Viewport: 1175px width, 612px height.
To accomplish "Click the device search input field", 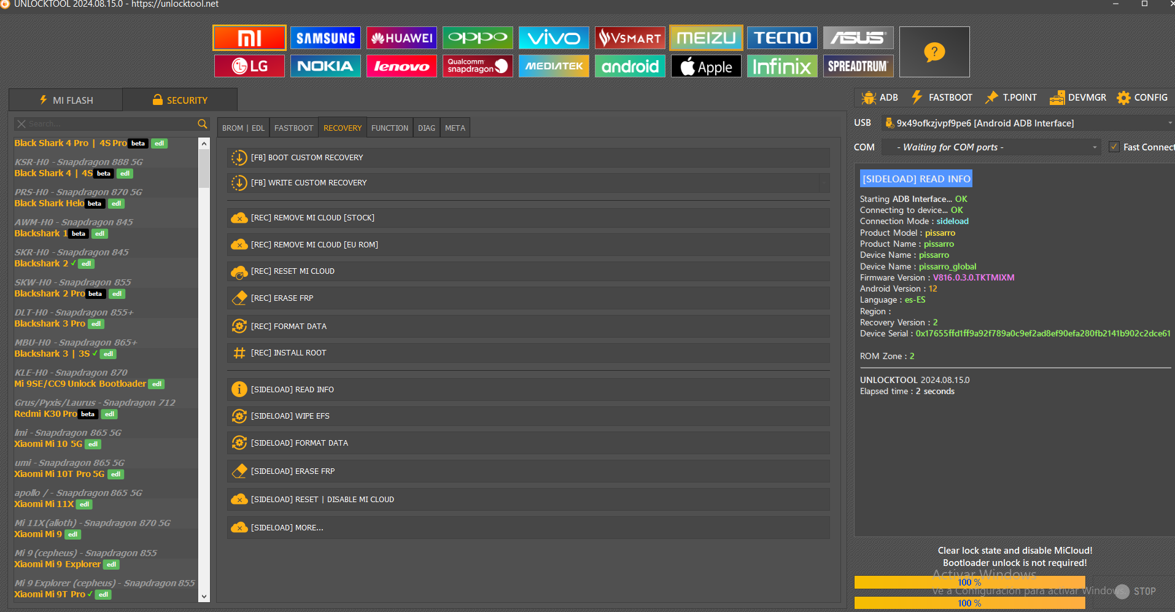I will [x=111, y=124].
